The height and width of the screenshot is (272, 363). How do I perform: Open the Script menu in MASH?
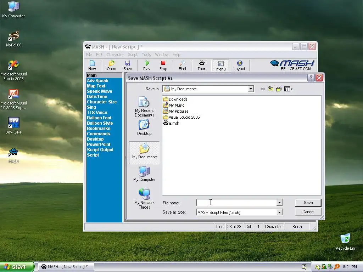133,55
